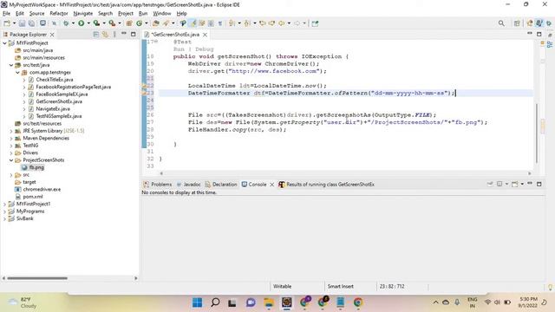
Task: Open Package Explorer View Menu
Action: (114, 35)
